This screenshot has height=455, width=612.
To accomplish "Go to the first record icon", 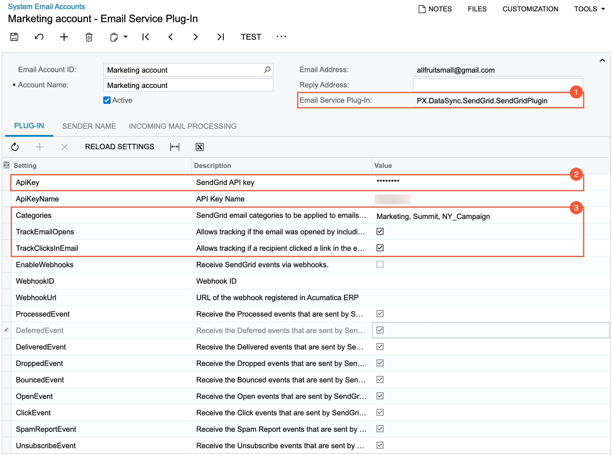I will pyautogui.click(x=146, y=37).
